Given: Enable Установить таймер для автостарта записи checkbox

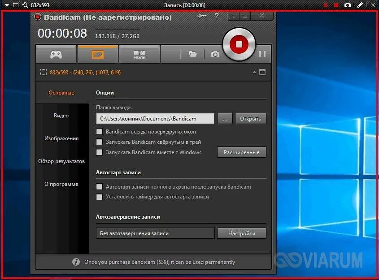Looking at the screenshot, I should pyautogui.click(x=99, y=197).
